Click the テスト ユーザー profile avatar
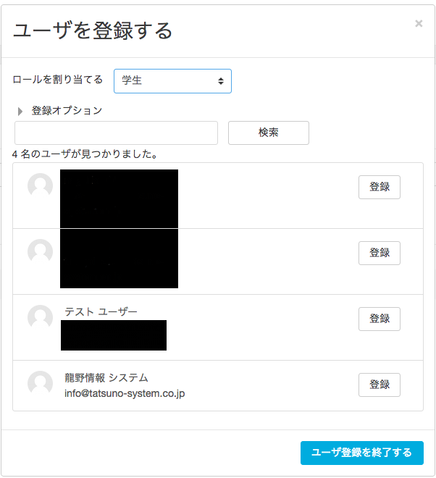The image size is (436, 478). (40, 317)
